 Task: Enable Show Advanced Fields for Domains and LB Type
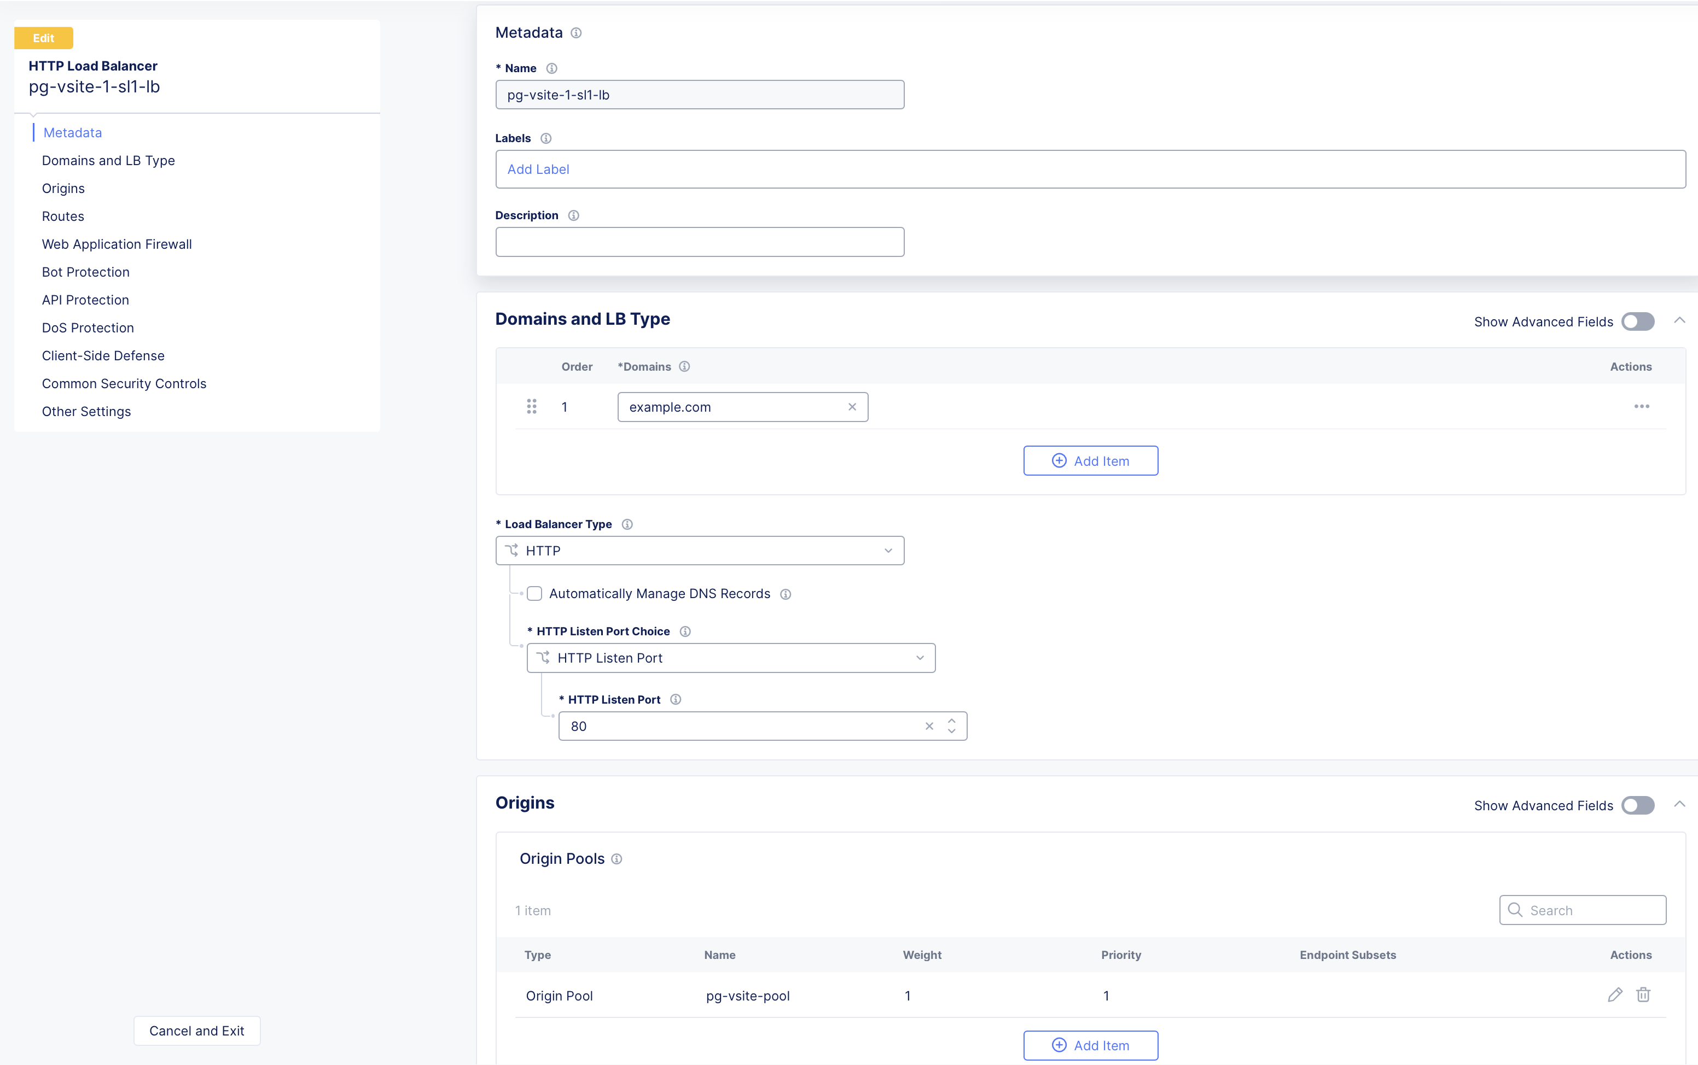tap(1637, 321)
